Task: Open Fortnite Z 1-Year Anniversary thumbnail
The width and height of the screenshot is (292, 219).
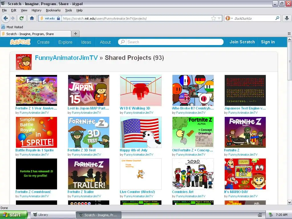Action: pyautogui.click(x=36, y=90)
